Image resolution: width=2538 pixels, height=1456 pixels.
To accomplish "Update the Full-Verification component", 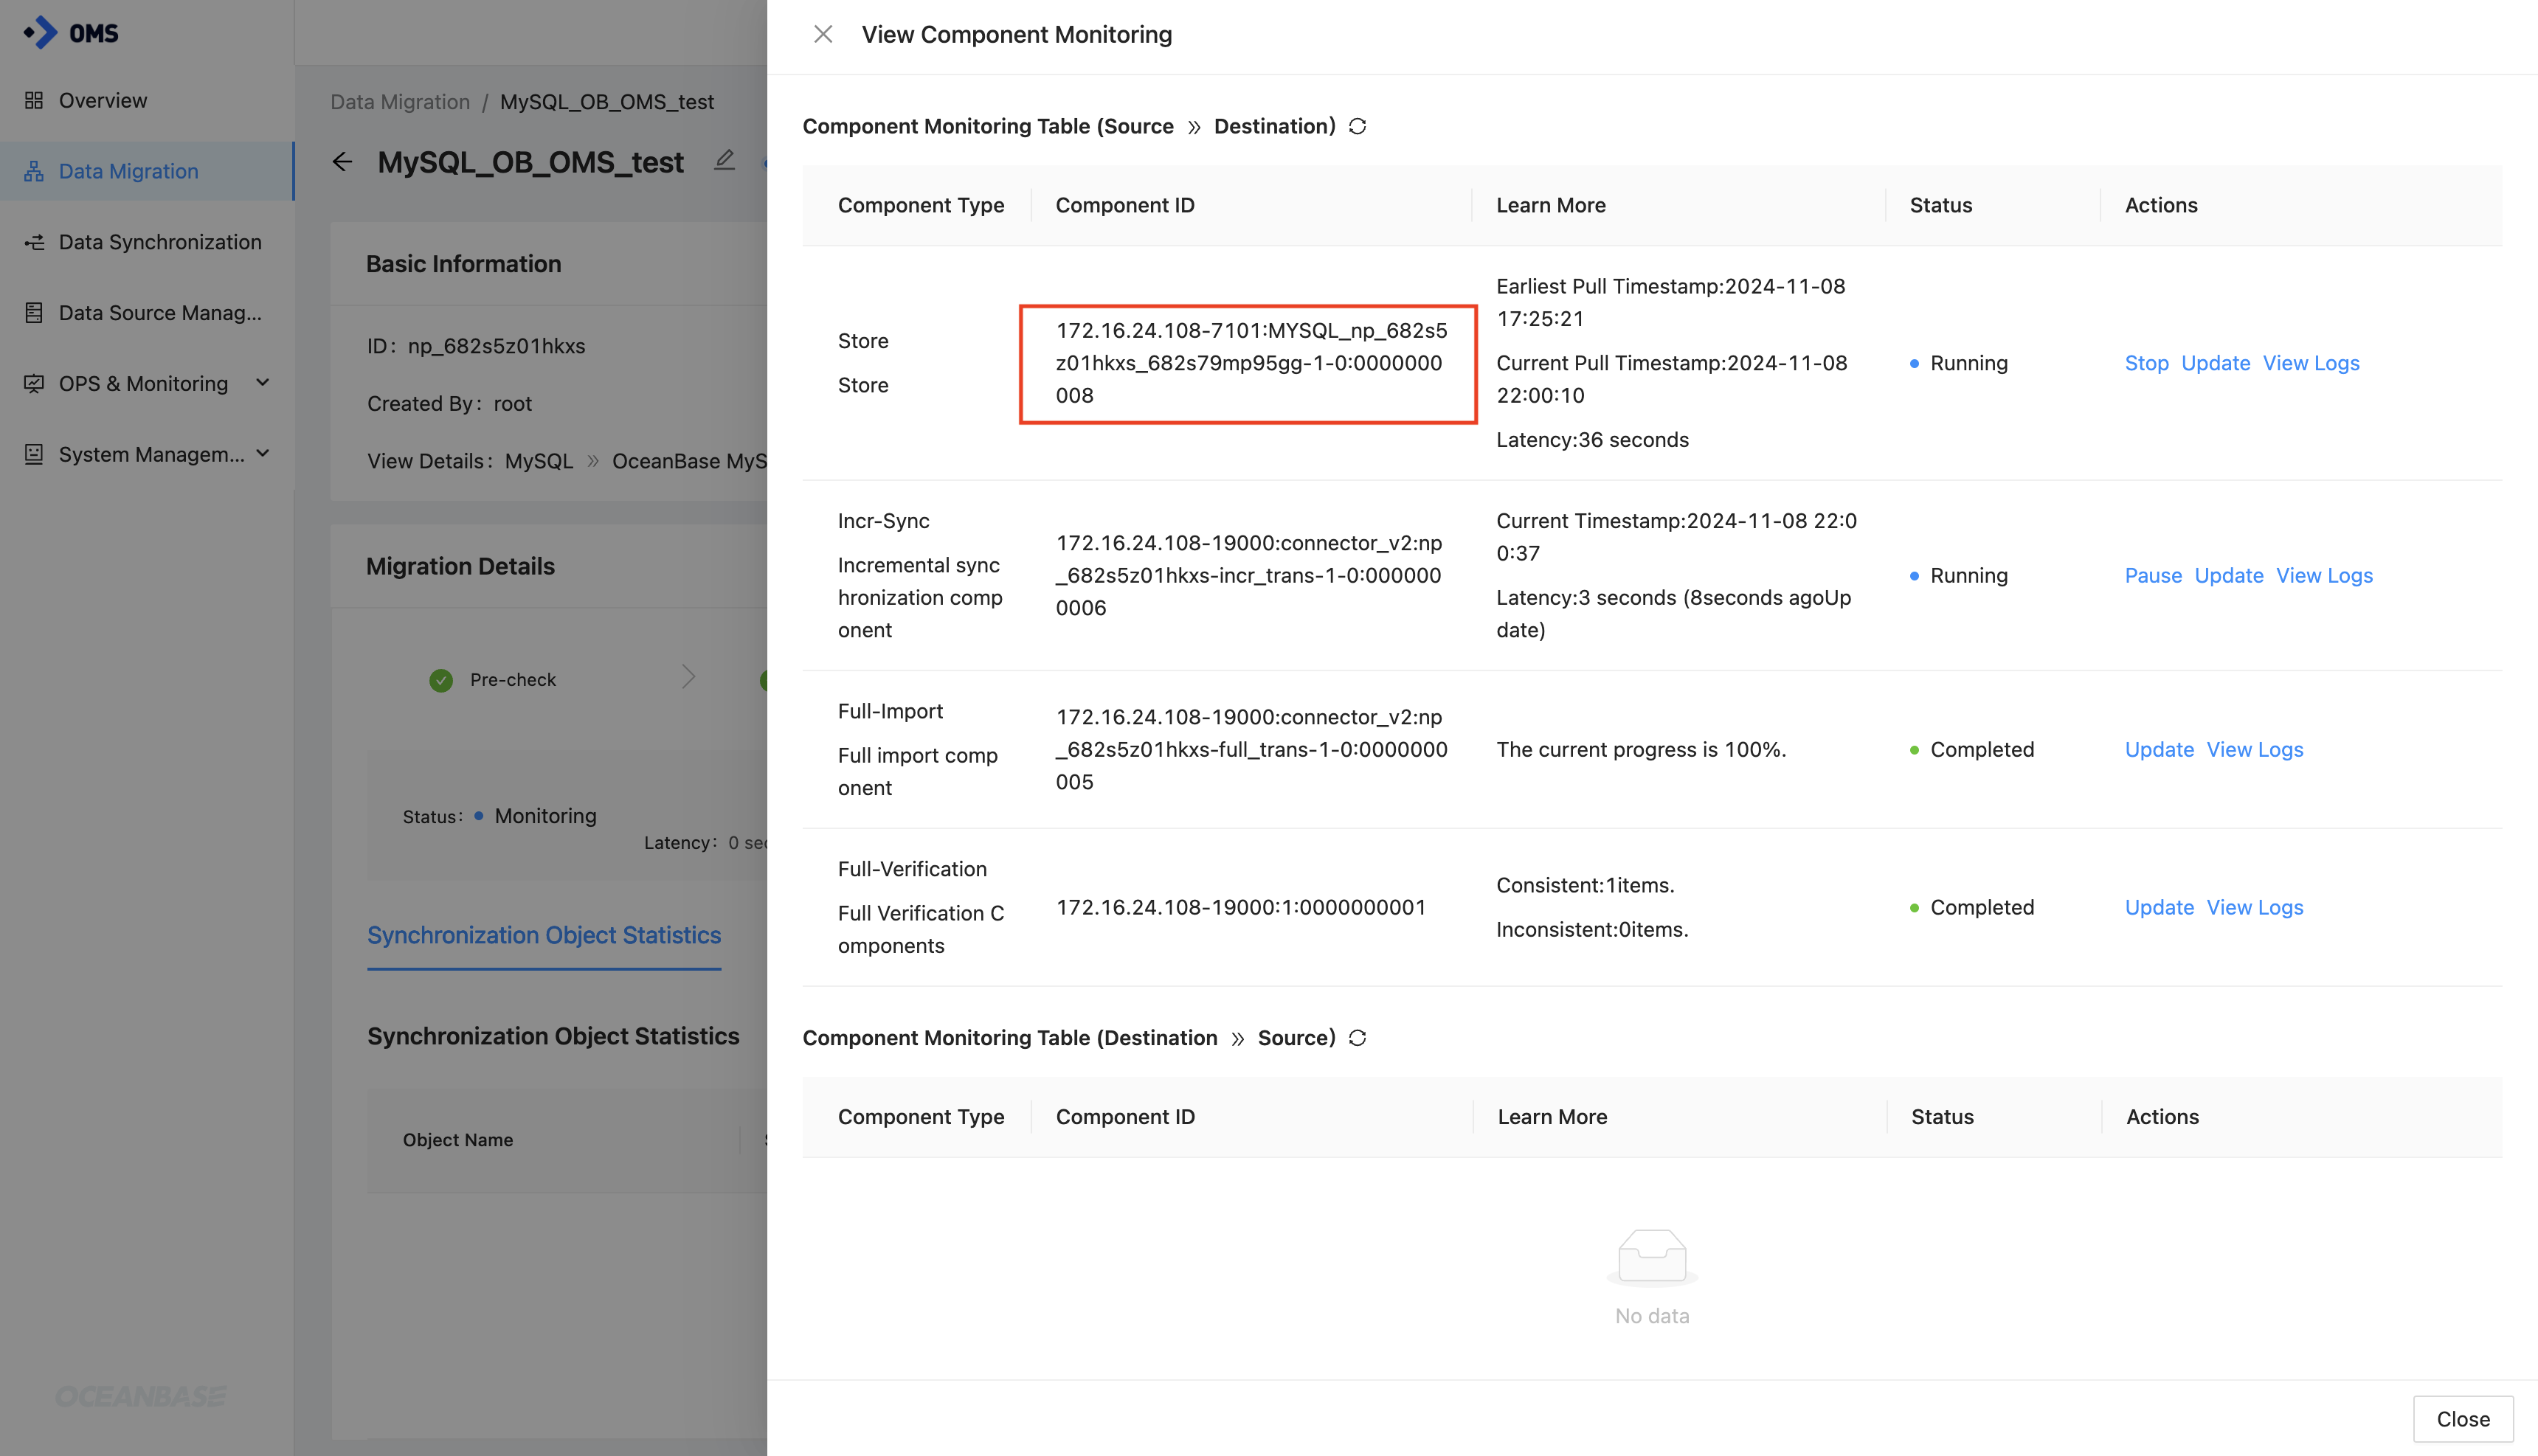I will (2159, 908).
